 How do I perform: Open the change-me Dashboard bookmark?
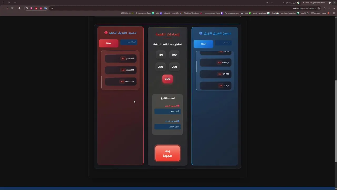pyautogui.click(x=145, y=13)
